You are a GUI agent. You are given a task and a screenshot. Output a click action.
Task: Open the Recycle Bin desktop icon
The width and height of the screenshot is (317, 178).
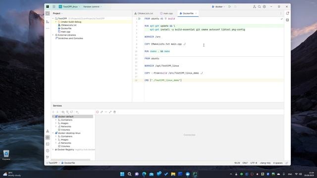pos(6,155)
